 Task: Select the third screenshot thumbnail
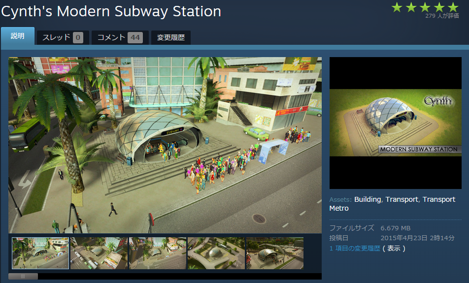pos(158,253)
